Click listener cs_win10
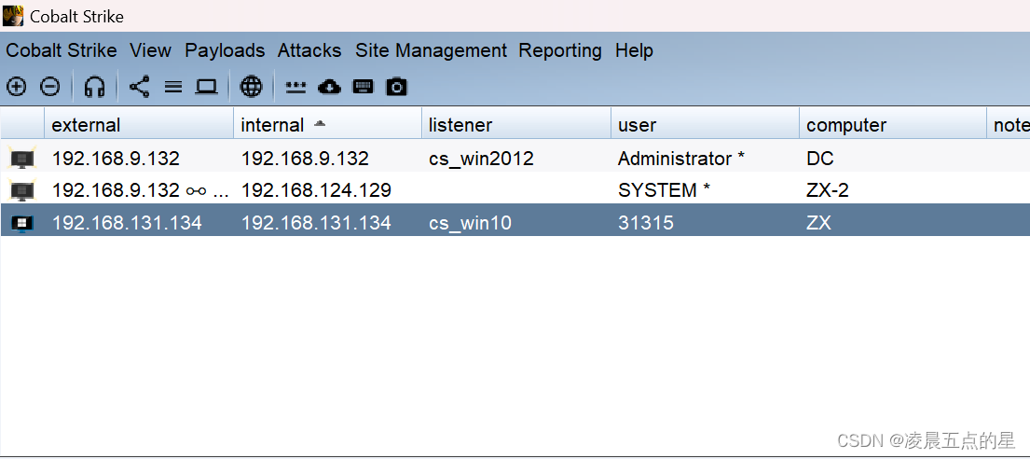 (x=470, y=224)
